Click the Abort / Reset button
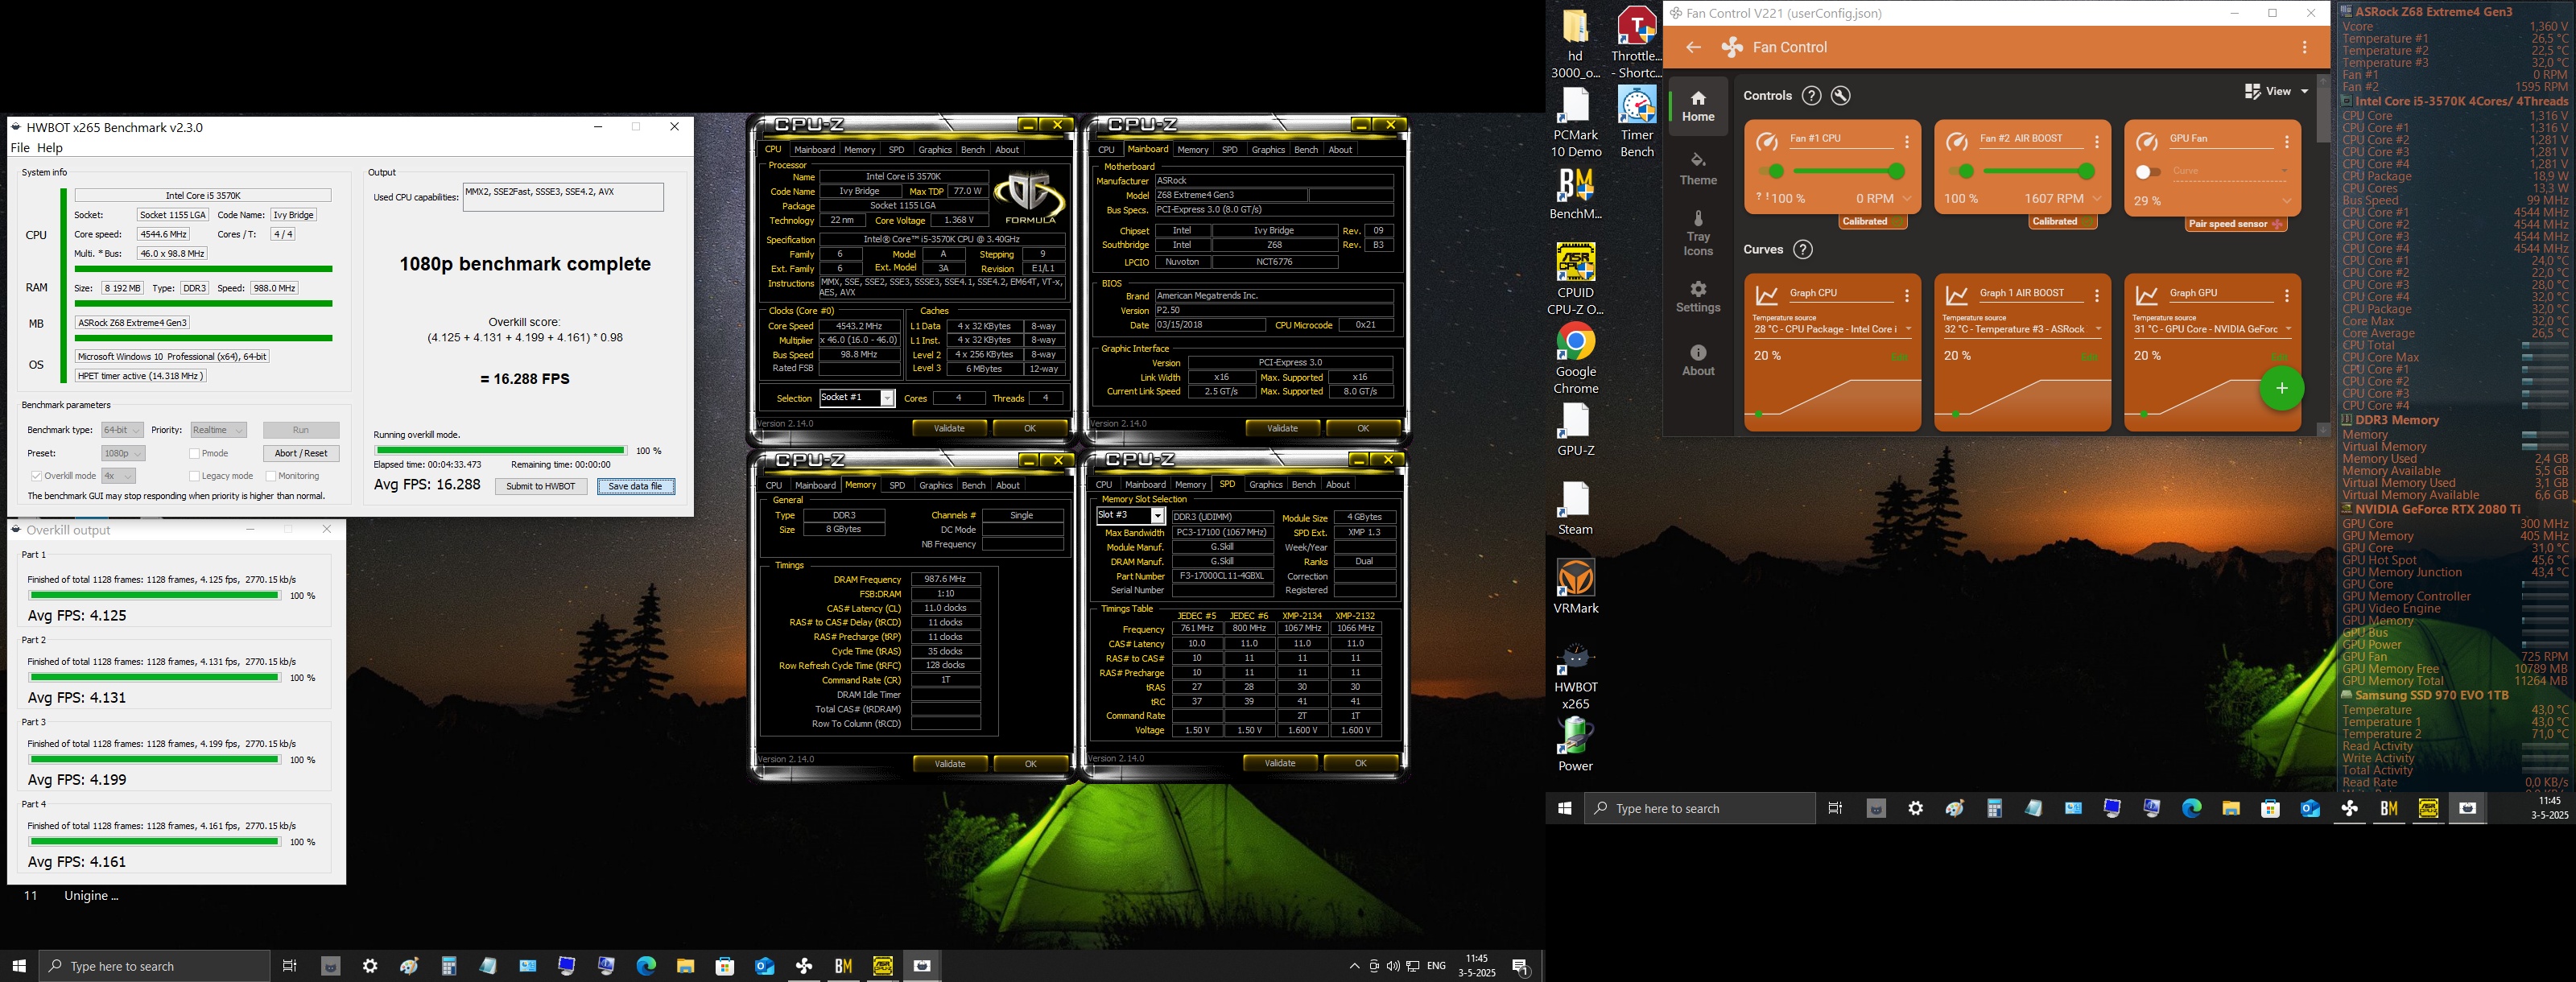 301,453
